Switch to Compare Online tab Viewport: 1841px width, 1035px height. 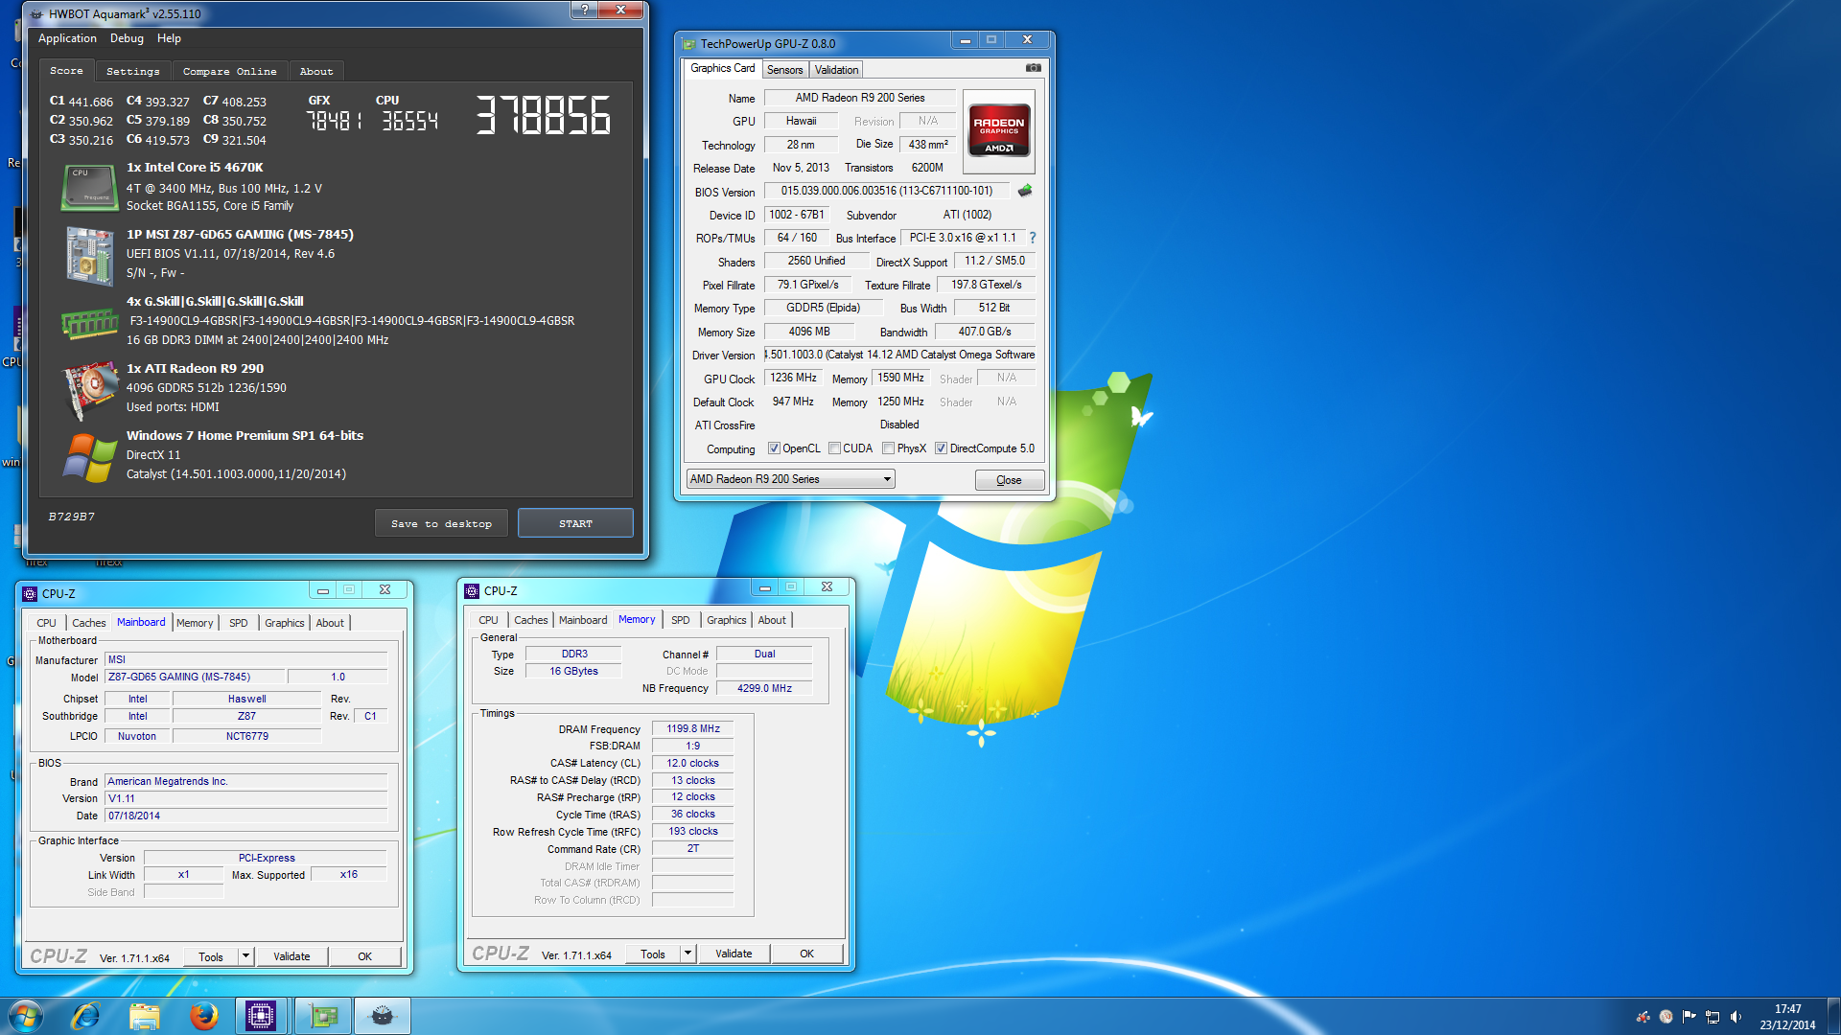point(229,72)
